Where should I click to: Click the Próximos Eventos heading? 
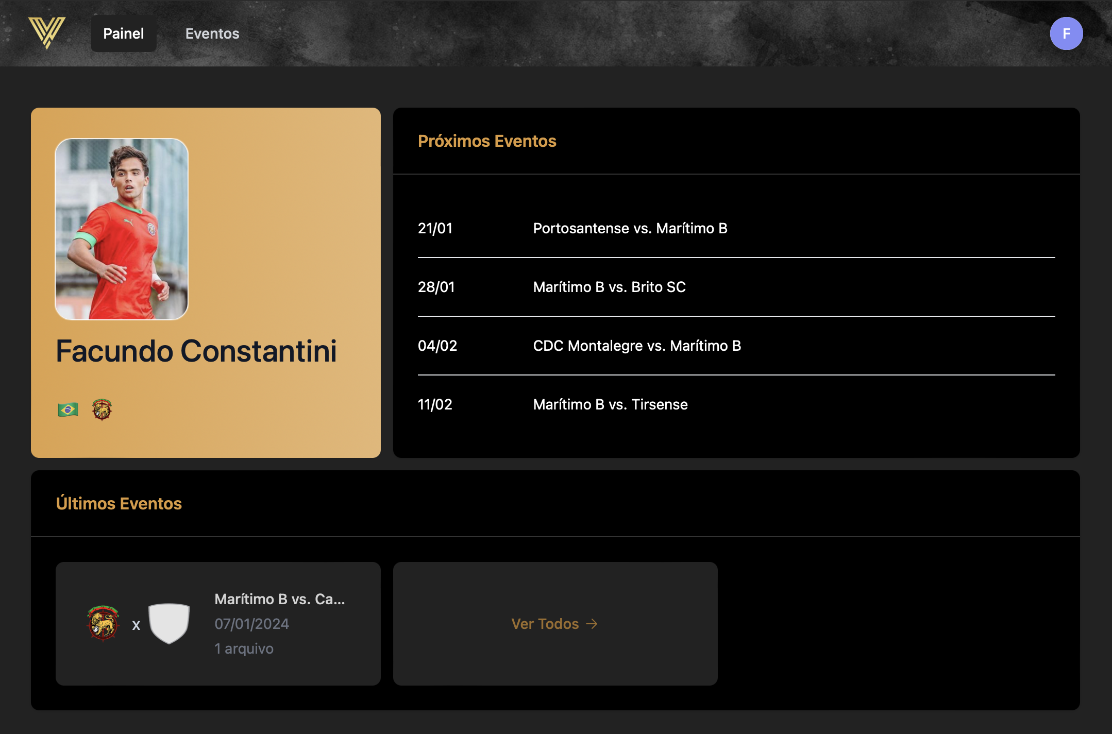pyautogui.click(x=487, y=141)
